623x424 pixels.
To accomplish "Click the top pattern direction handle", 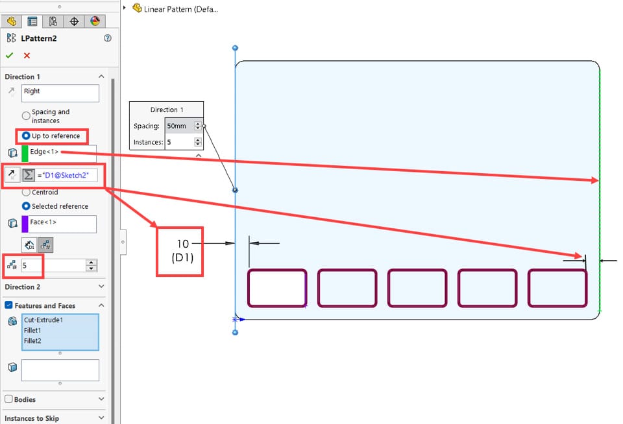I will (x=235, y=48).
